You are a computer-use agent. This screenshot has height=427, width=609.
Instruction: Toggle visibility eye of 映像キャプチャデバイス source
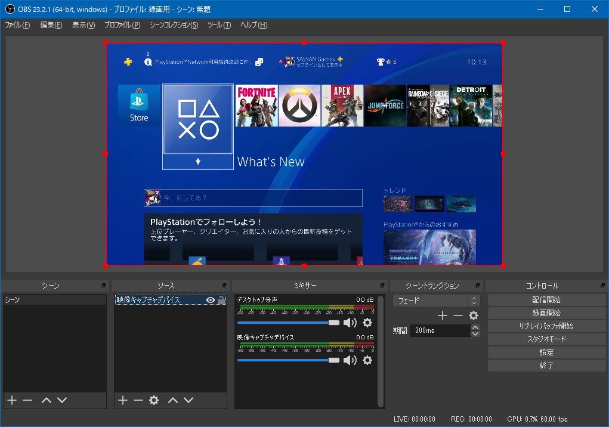pos(211,300)
